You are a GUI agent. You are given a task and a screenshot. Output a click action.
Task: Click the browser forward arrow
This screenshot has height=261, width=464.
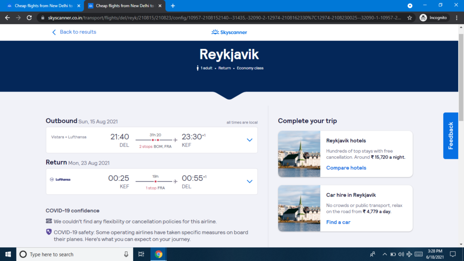click(18, 18)
